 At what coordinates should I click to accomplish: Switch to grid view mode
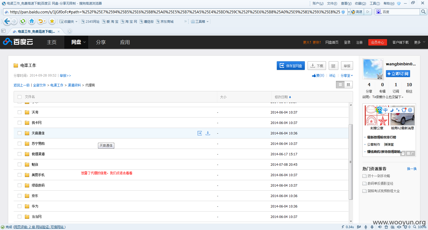[x=348, y=85]
